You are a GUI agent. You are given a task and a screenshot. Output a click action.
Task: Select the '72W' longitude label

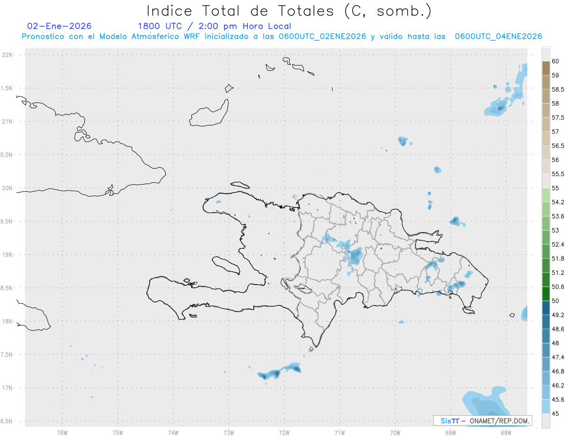(284, 433)
